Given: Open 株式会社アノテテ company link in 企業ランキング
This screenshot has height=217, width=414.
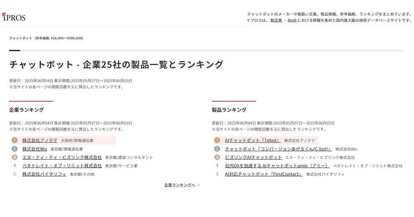Looking at the screenshot, I should 40,140.
